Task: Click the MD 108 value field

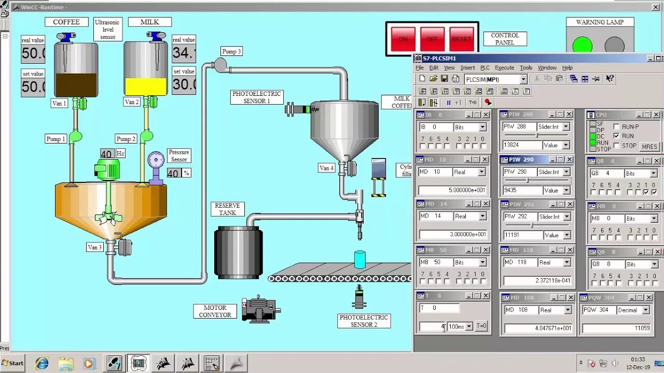Action: pyautogui.click(x=538, y=328)
